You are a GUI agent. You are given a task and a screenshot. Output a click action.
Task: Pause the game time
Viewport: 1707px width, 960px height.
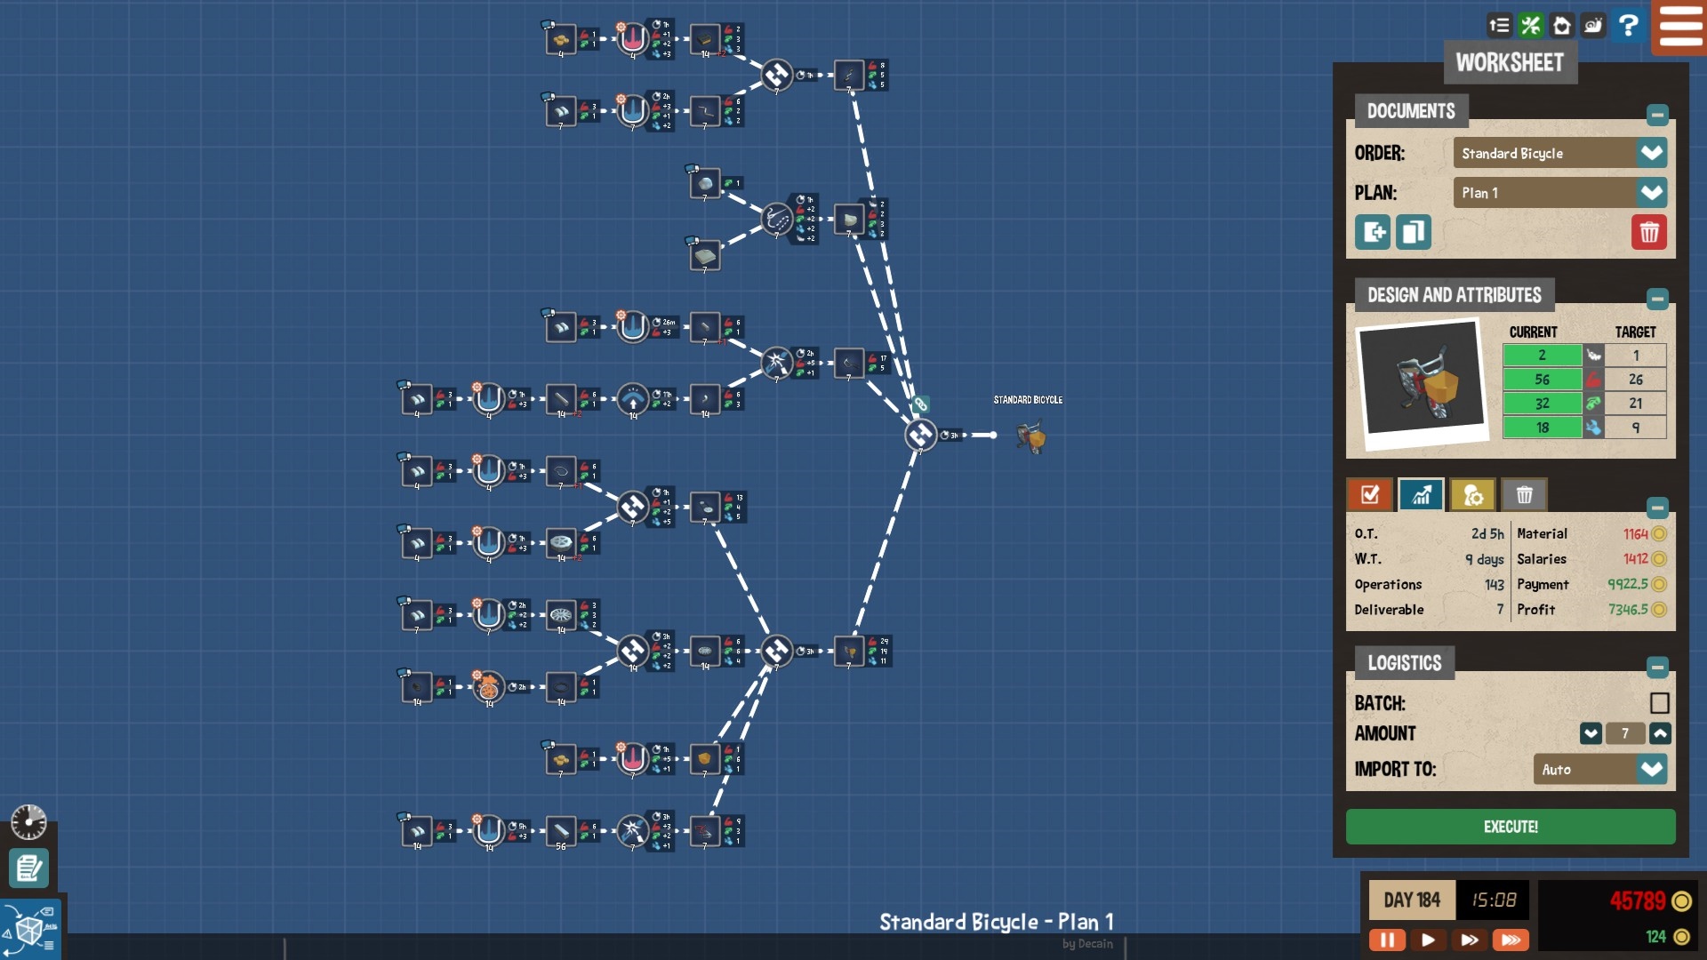[x=1387, y=940]
